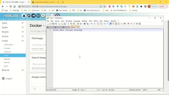Open Docker Overview in sidebar
Viewport: 169px width, 95px height.
(7, 48)
